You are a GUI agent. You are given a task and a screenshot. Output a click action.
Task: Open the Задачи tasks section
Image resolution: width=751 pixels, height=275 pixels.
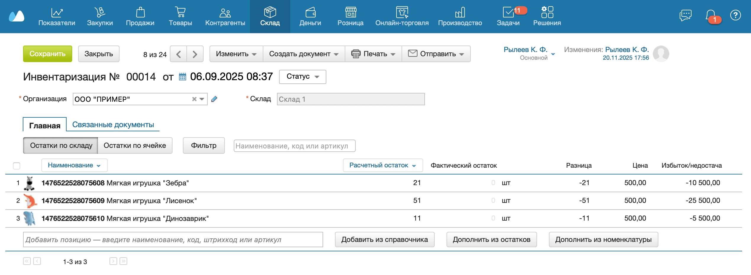pyautogui.click(x=508, y=17)
